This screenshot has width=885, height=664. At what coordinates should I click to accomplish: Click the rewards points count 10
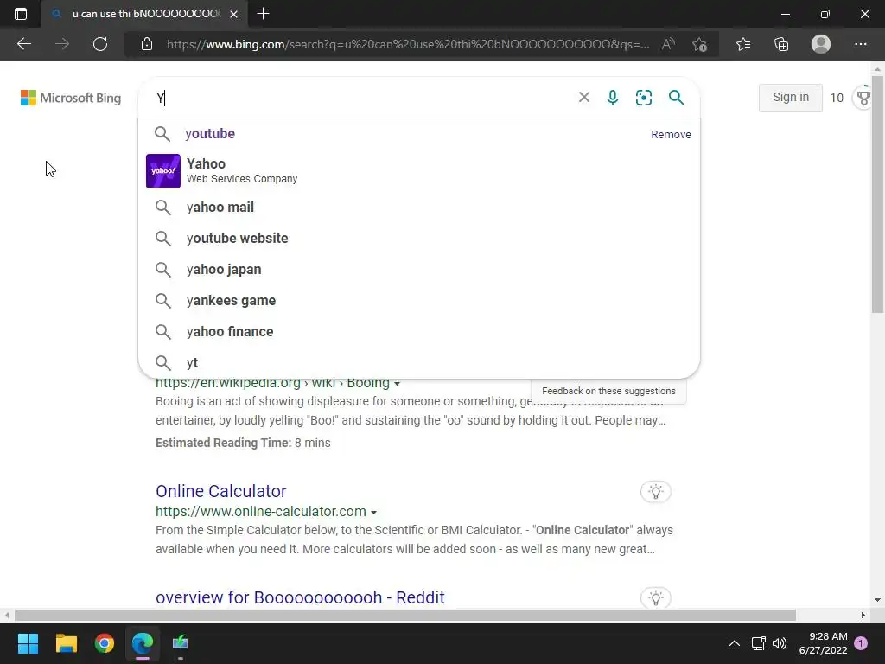click(837, 98)
